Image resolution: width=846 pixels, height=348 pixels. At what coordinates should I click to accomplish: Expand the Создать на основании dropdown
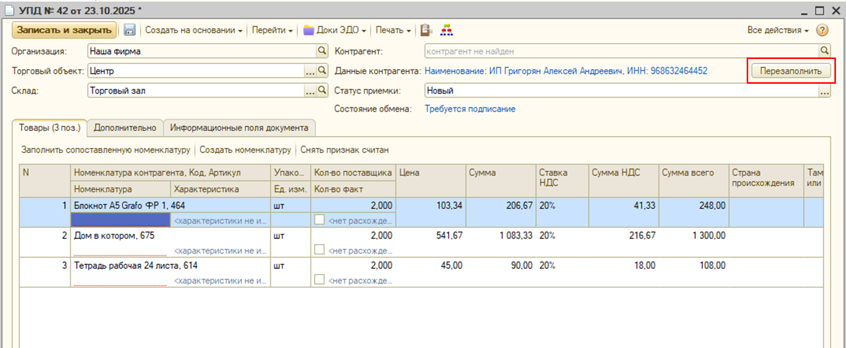pyautogui.click(x=194, y=30)
